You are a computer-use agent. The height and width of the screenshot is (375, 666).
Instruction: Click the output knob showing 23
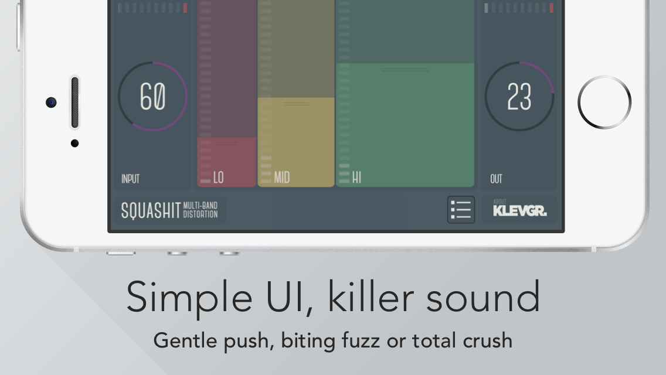coord(519,96)
